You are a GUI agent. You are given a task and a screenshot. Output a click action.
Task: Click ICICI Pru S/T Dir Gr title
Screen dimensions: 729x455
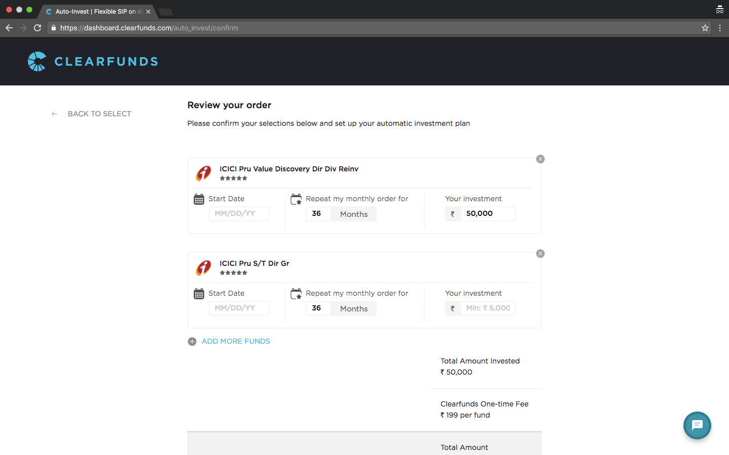(x=254, y=263)
